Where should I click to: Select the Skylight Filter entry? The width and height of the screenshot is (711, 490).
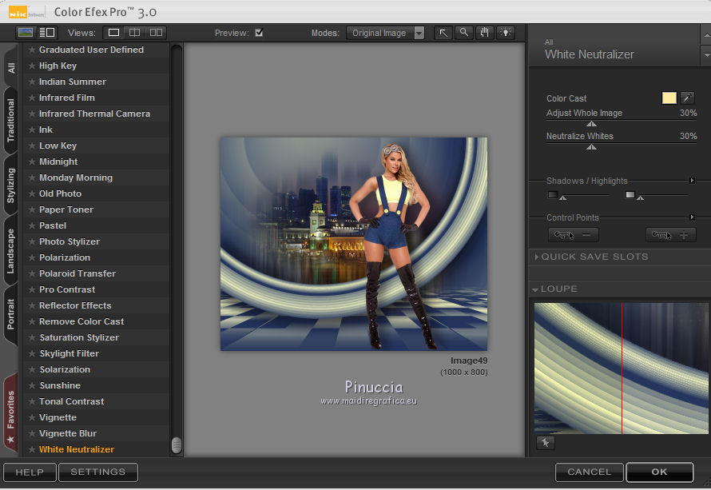click(x=97, y=353)
